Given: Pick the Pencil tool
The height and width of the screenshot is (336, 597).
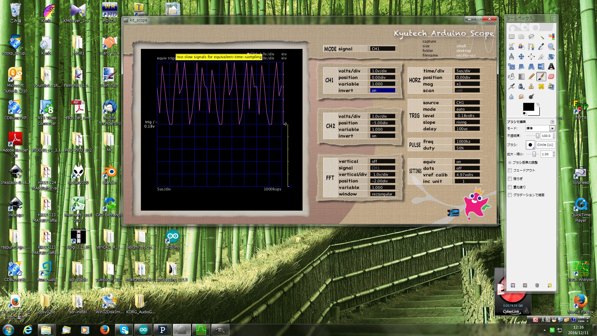Looking at the screenshot, I should pos(531,77).
